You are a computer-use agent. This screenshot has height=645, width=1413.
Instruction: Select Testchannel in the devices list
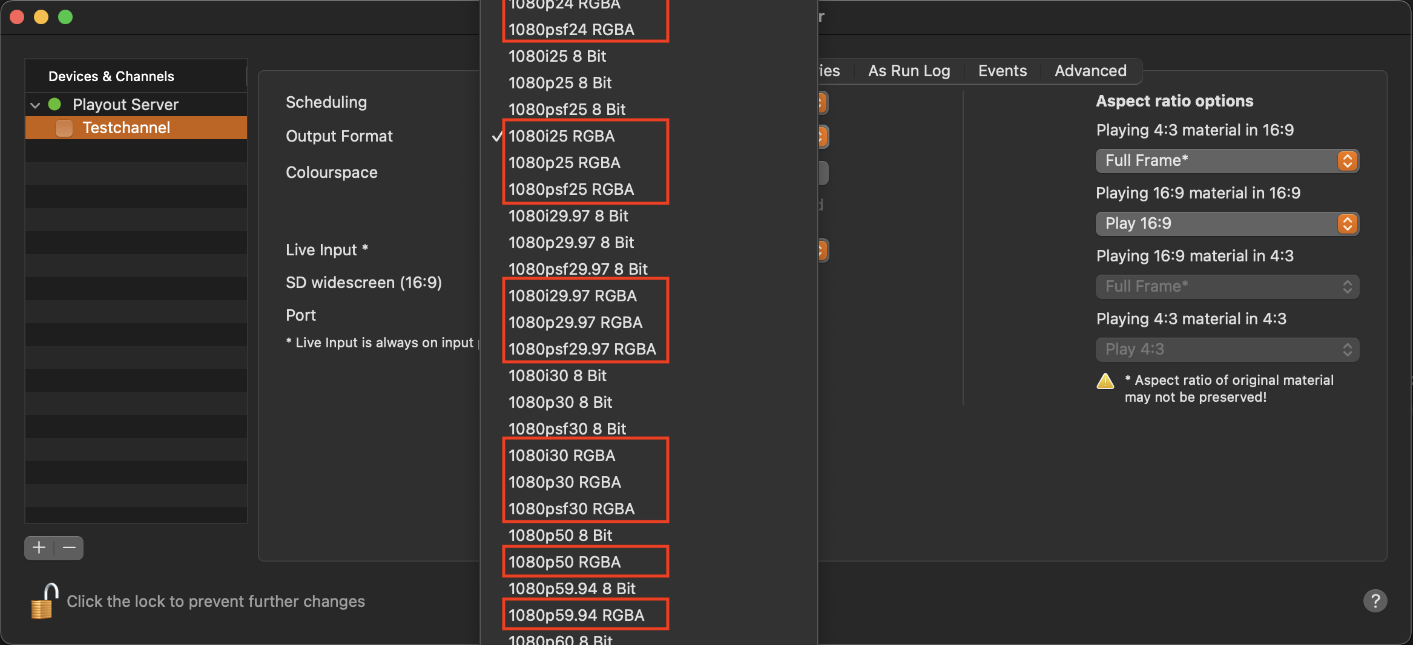(x=136, y=128)
